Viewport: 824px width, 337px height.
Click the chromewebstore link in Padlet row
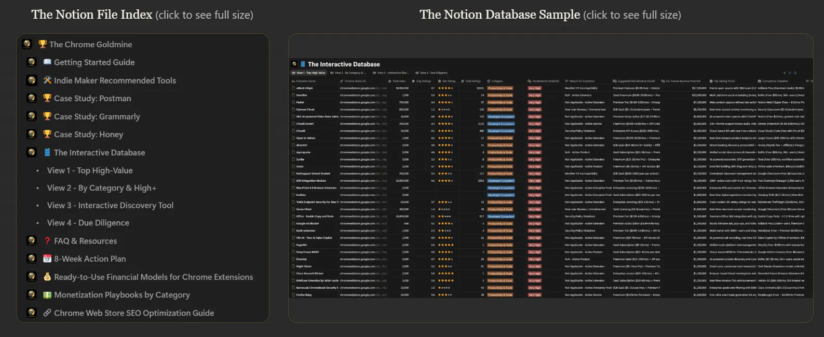tap(363, 102)
